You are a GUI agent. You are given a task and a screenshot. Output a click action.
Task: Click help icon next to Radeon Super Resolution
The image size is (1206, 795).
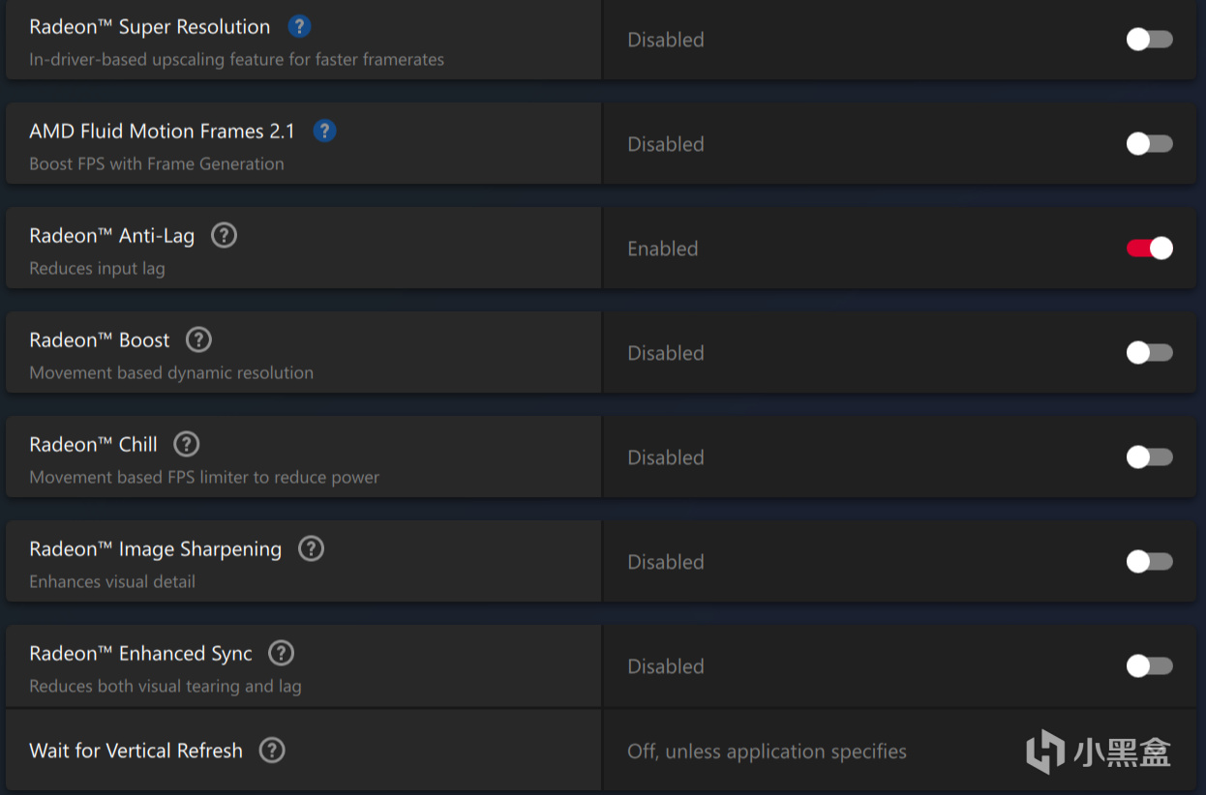300,26
